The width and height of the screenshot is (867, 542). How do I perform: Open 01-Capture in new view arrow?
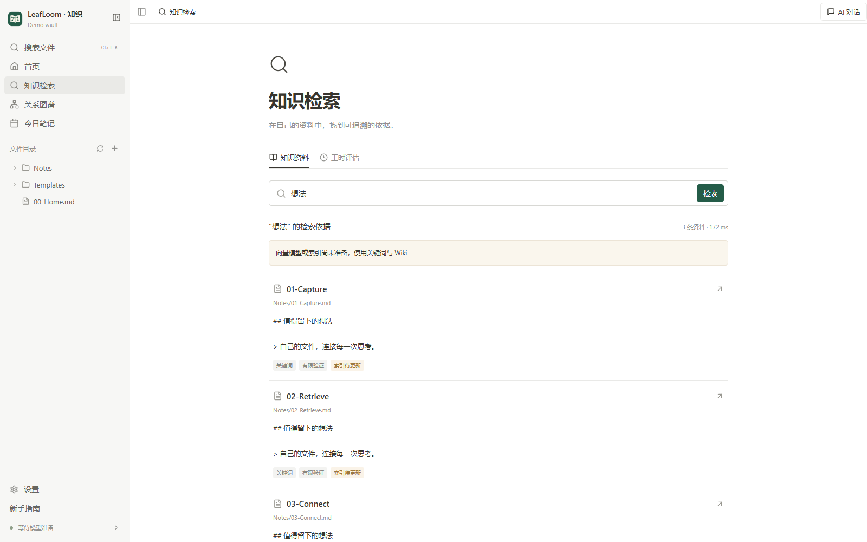(720, 289)
